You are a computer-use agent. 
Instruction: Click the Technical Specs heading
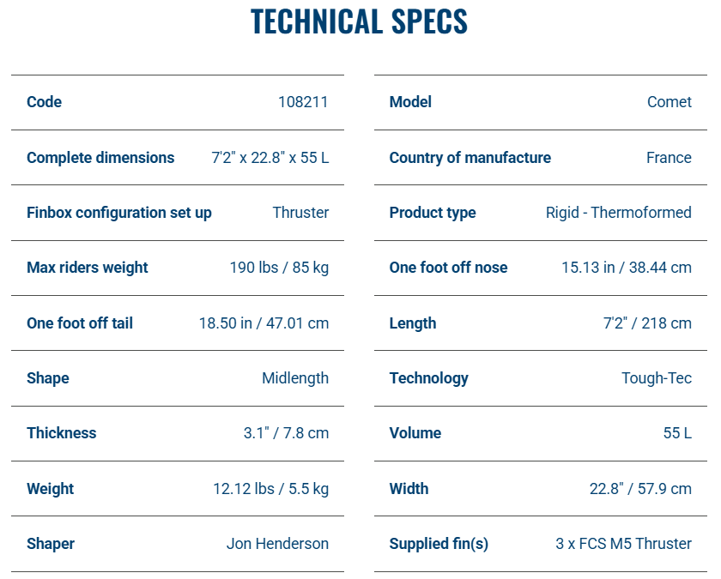pyautogui.click(x=359, y=22)
